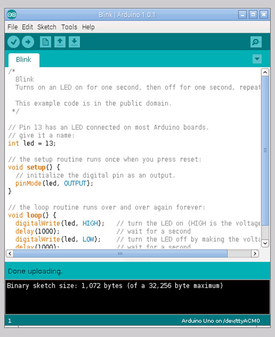
Task: Click the editor/console divider handle
Action: [x=137, y=260]
